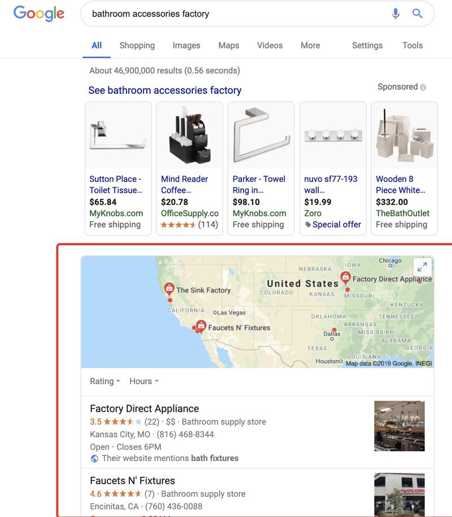Click See bathroom accessories factory link
Image resolution: width=452 pixels, height=517 pixels.
[x=164, y=90]
